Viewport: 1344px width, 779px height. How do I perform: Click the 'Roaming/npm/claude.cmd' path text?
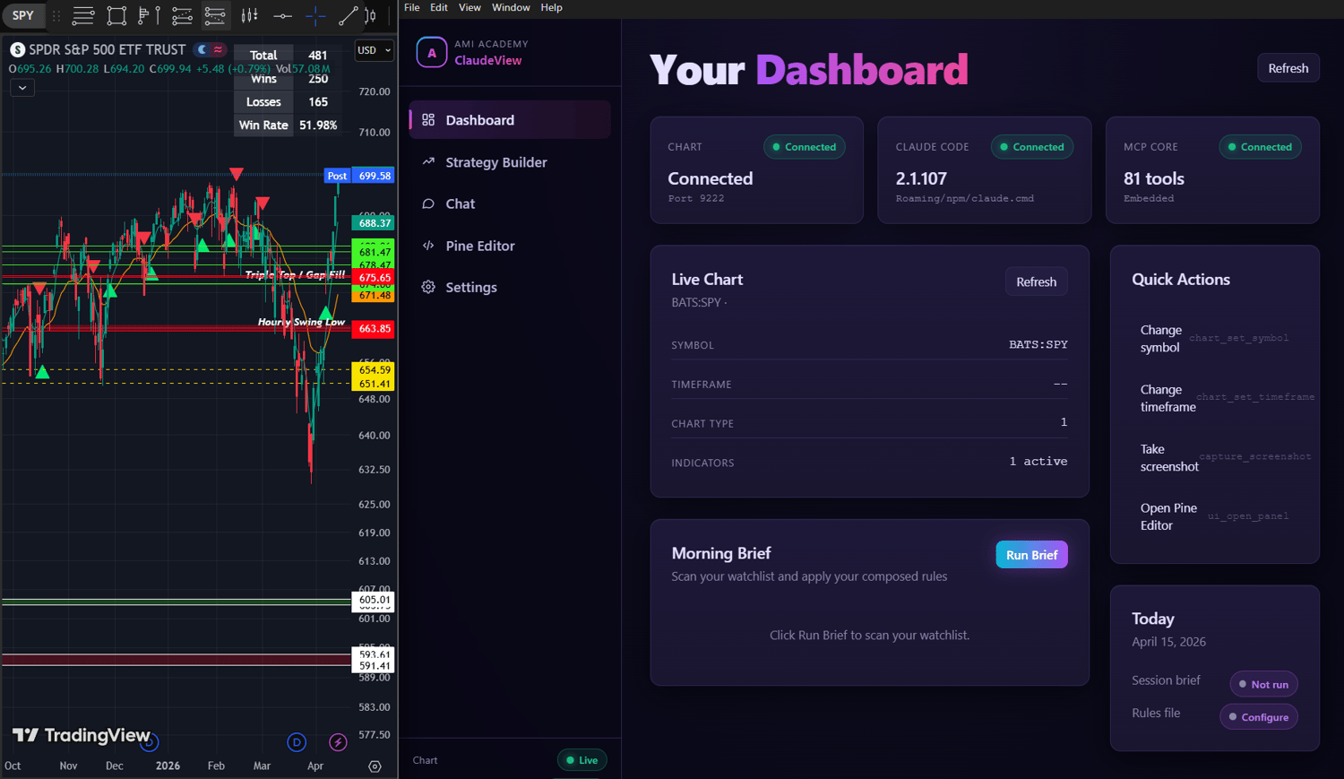click(x=965, y=198)
